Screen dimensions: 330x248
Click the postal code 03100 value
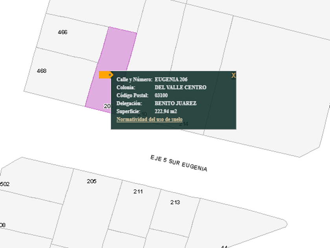click(x=161, y=96)
